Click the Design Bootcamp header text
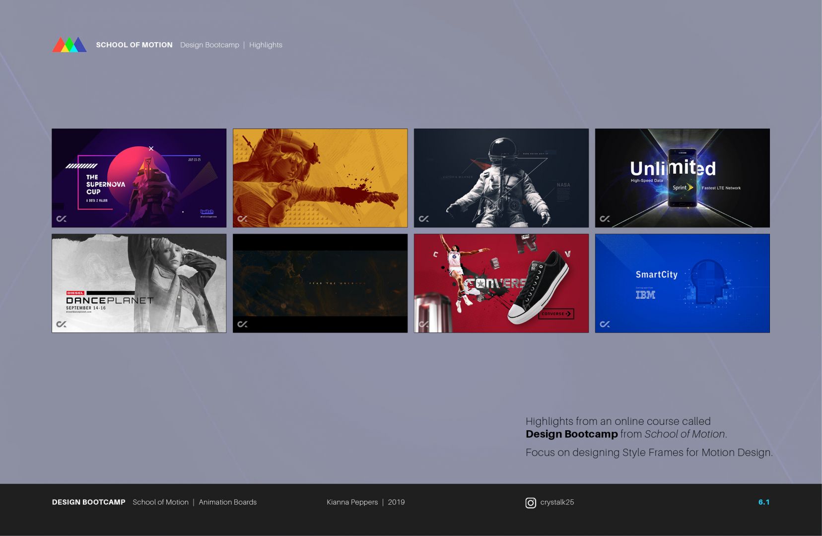822x536 pixels. click(x=209, y=45)
